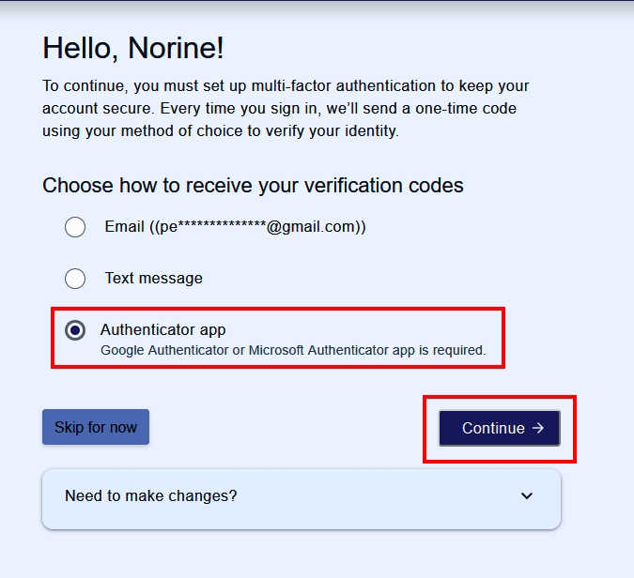Screen dimensions: 634x578
Task: Click the 'Need to make changes?' label text
Action: tap(151, 495)
